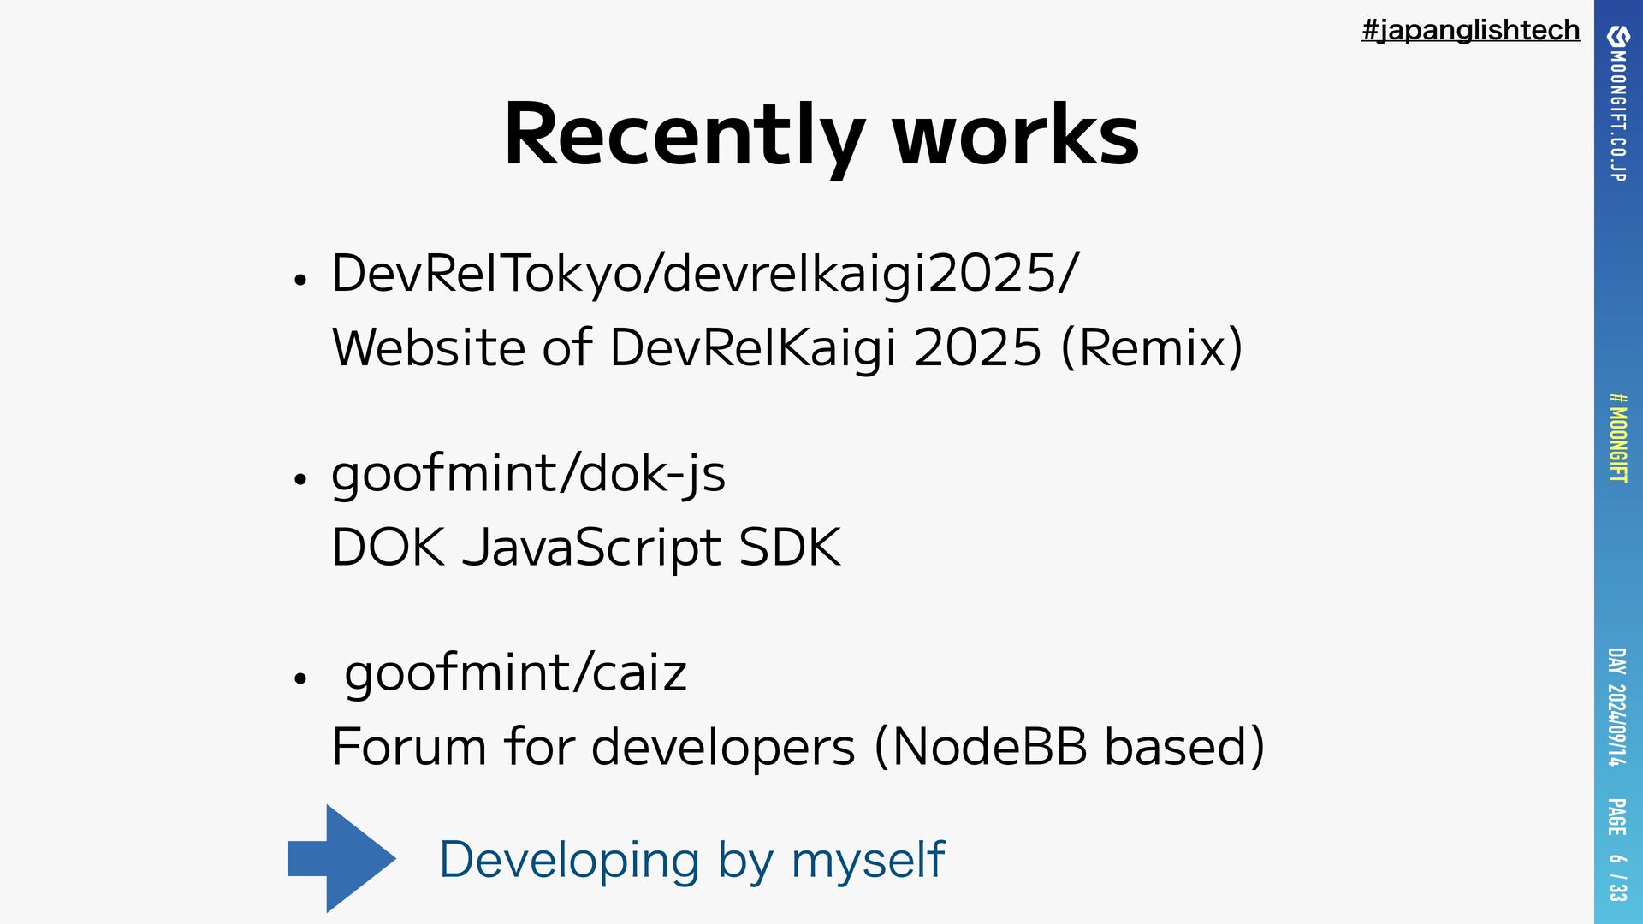
Task: Click the vertical MOONGIFT.CO.JP text
Action: [x=1617, y=115]
